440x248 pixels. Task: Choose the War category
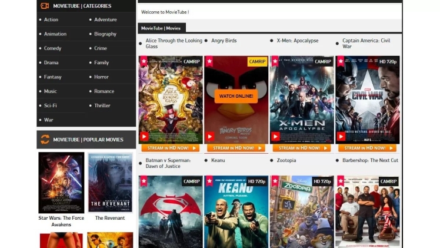pos(49,120)
